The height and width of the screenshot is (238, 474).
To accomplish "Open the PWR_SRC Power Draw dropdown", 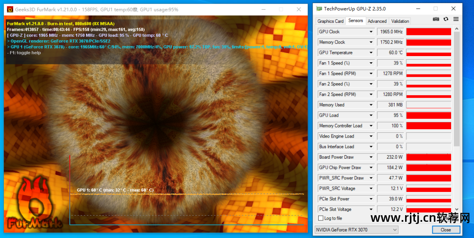I will point(371,178).
